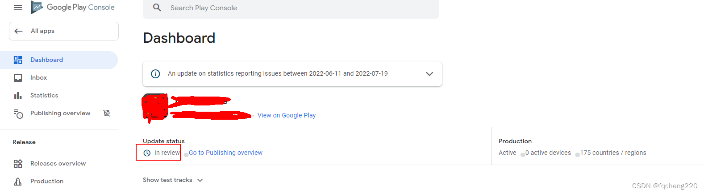Click the View on Google Play link

pyautogui.click(x=287, y=115)
